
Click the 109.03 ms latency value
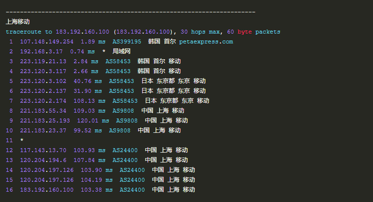[90, 111]
